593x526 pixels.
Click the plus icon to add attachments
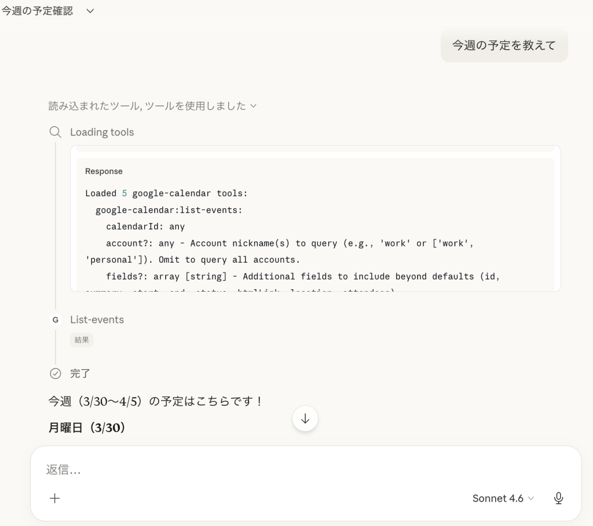(x=55, y=498)
